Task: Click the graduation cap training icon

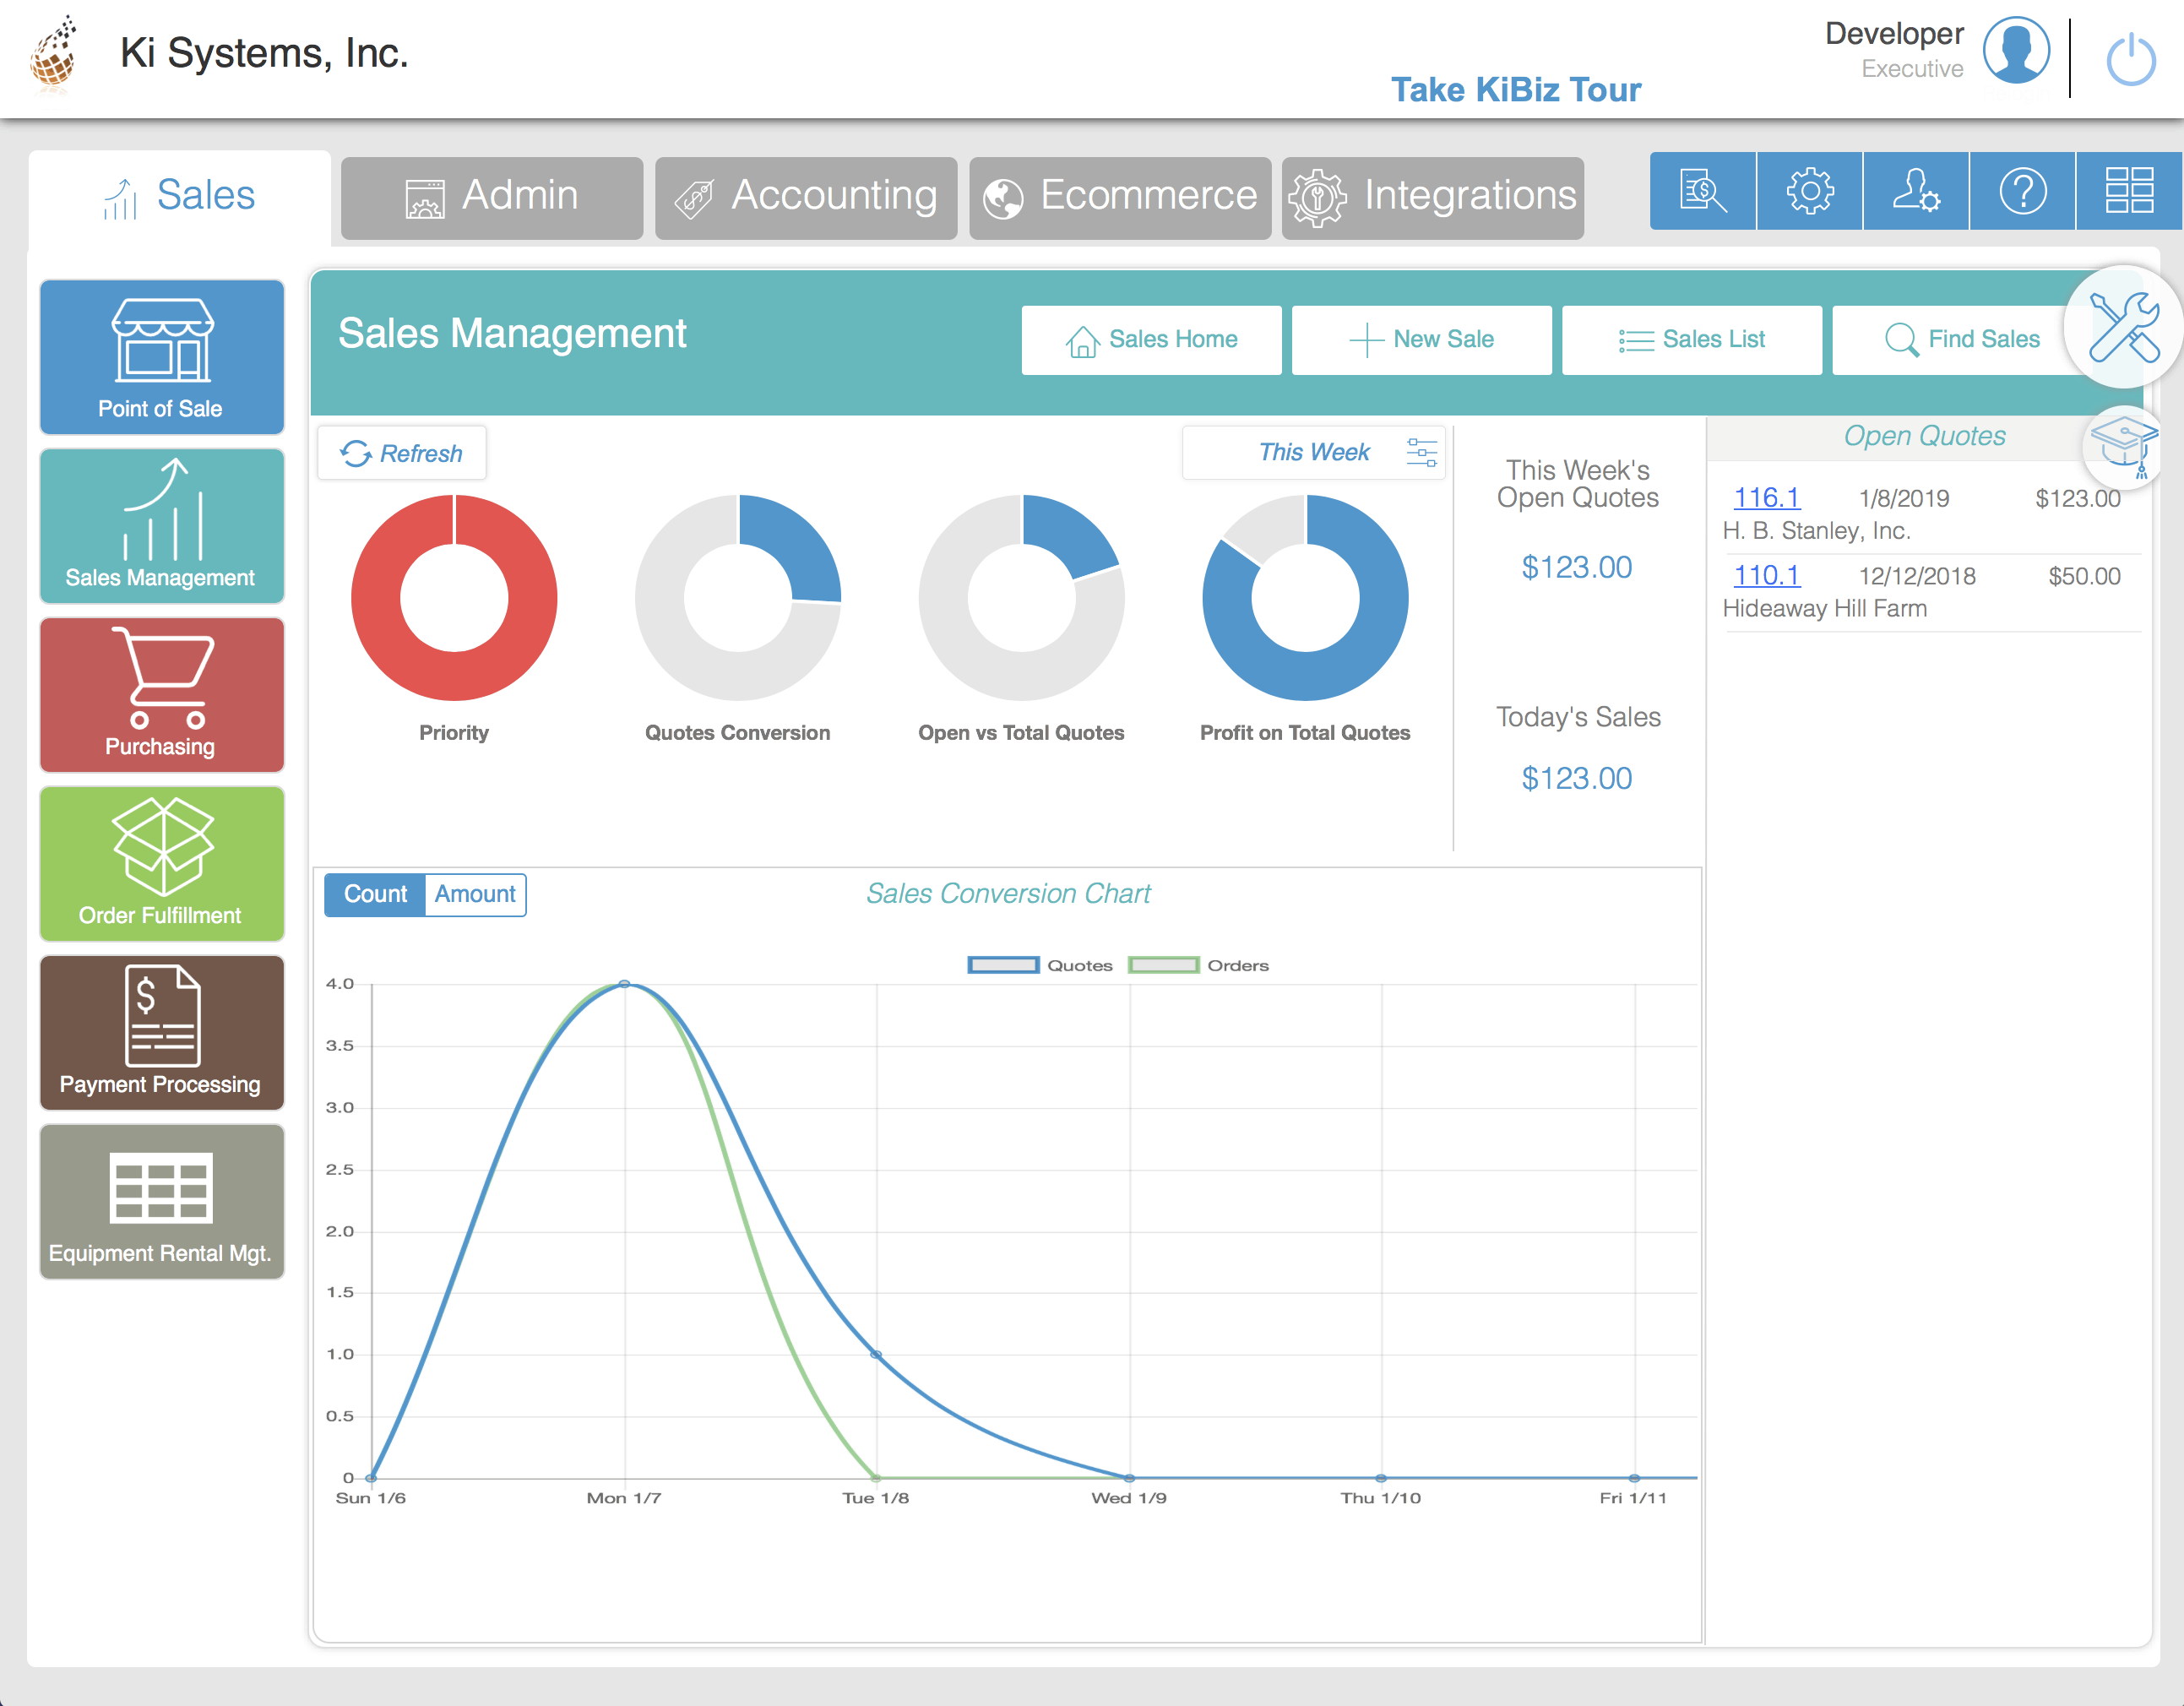Action: coord(2124,445)
